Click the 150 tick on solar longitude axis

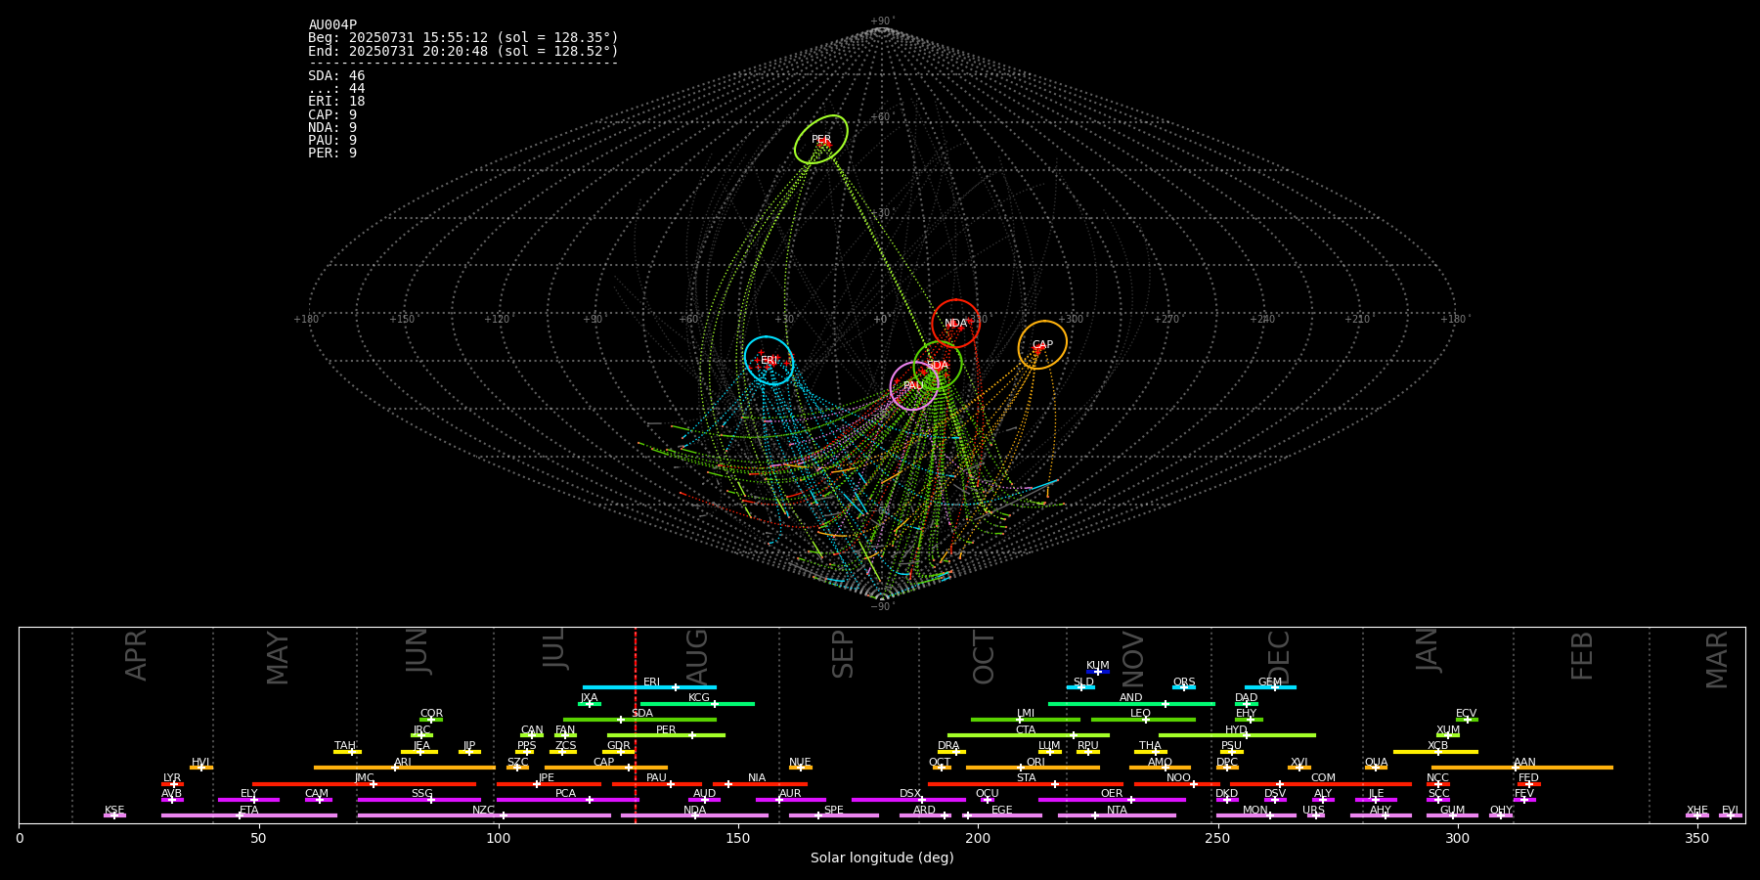point(738,838)
